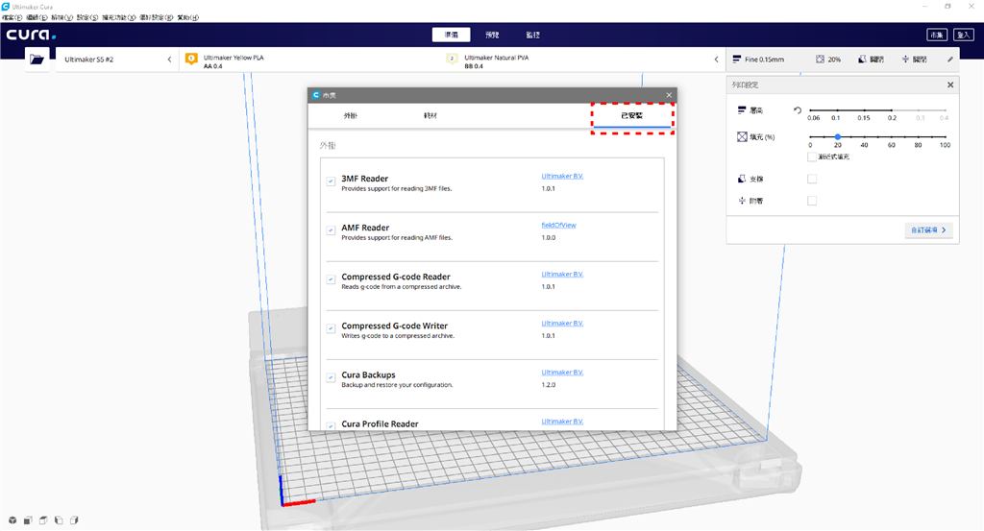Switch to the Preview stage tab
Screen dimensions: 984x531
tap(492, 35)
